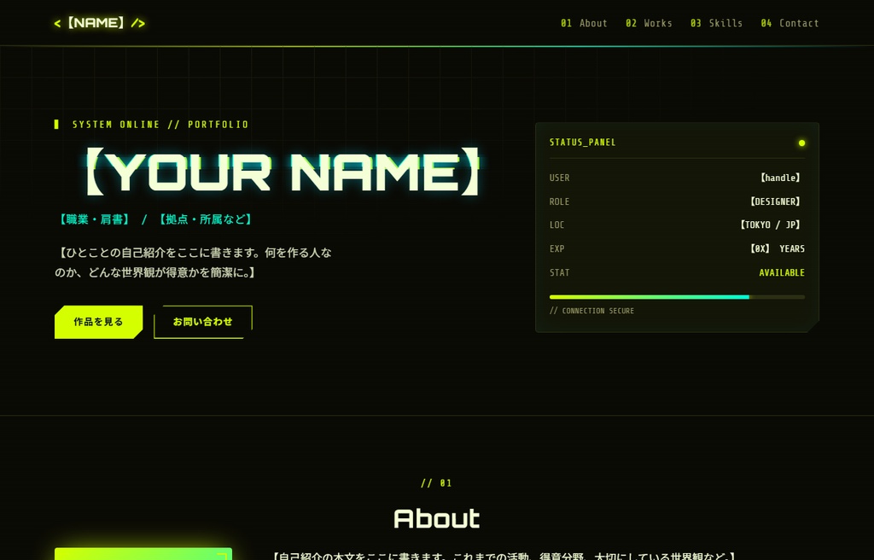This screenshot has width=874, height=560.
Task: Click the 作品を見る button
Action: [99, 322]
